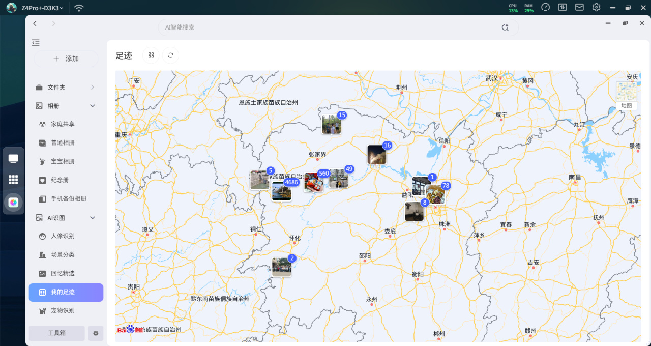
Task: Go back with the left arrow
Action: (35, 24)
